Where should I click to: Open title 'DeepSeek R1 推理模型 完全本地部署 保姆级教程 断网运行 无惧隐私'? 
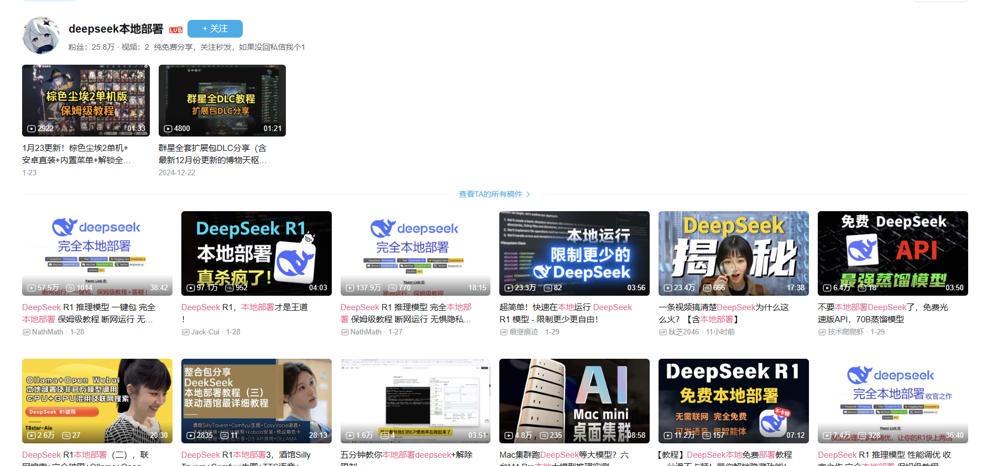tap(406, 313)
